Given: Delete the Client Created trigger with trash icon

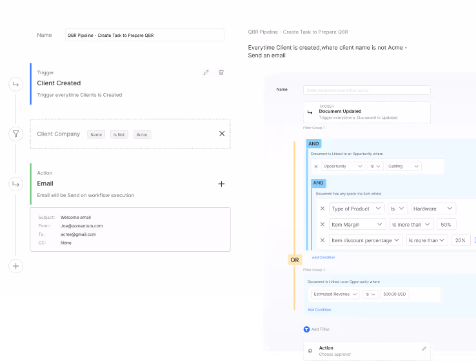Looking at the screenshot, I should 221,72.
